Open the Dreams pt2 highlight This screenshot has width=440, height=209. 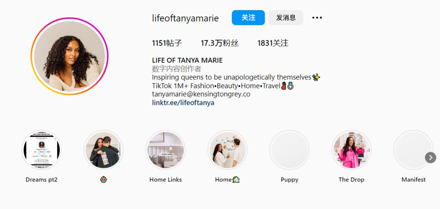click(42, 150)
